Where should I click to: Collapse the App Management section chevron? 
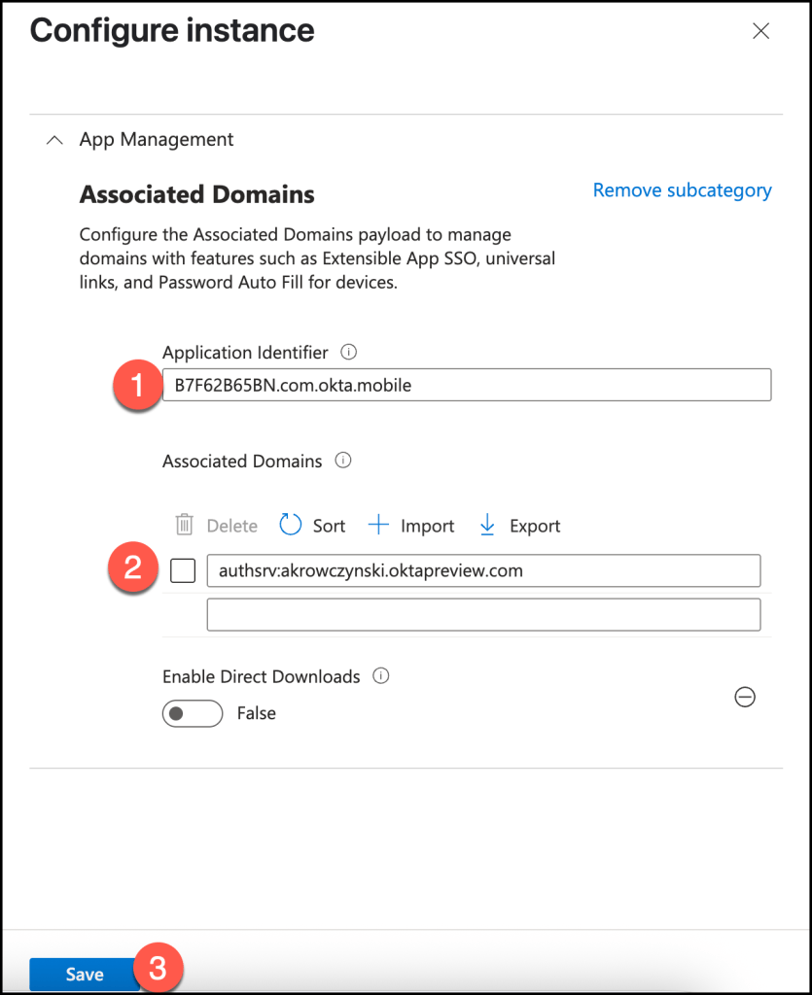pyautogui.click(x=54, y=140)
